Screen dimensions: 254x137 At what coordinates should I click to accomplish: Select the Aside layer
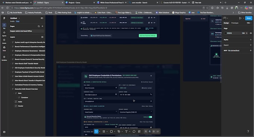tap(20, 102)
